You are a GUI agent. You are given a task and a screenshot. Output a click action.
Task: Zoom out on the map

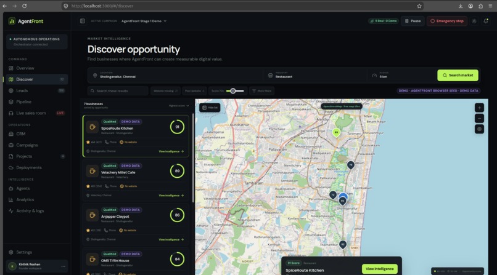[x=479, y=119]
